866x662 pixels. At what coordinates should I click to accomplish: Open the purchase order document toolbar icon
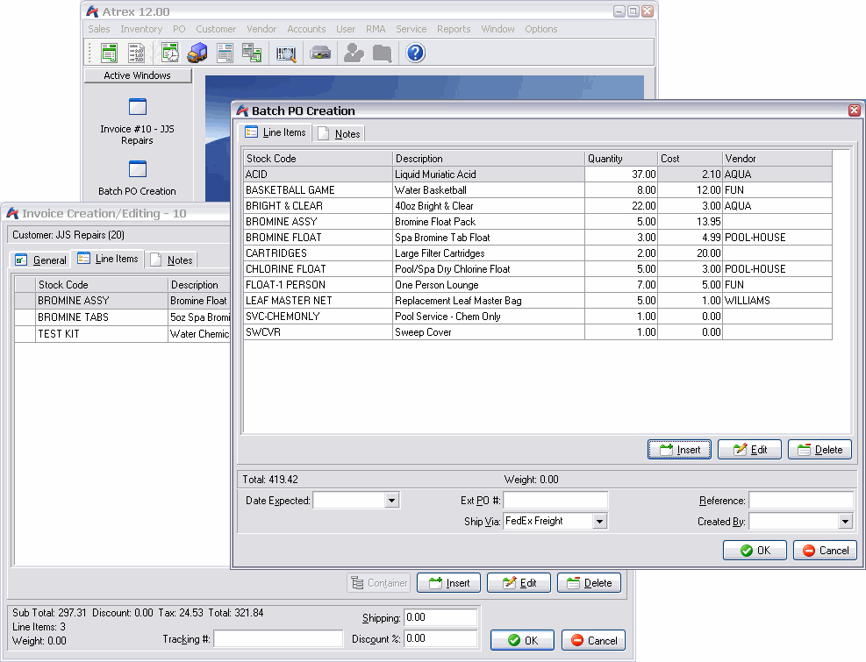click(225, 52)
